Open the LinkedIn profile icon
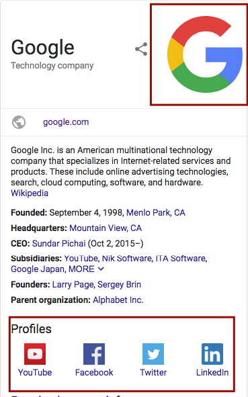The image size is (248, 397). [212, 354]
